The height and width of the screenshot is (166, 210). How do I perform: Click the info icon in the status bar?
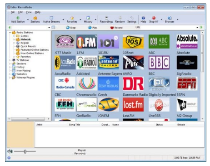(9, 158)
